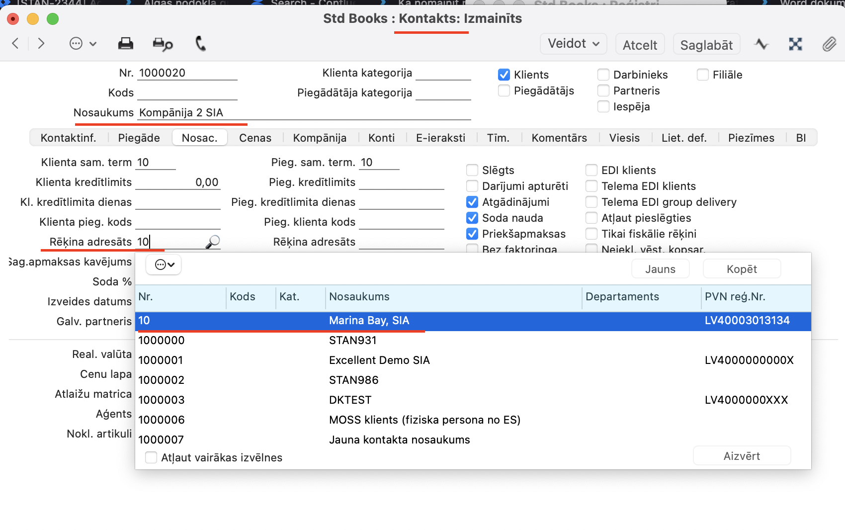Click Aizvērt to close the lookup list
The width and height of the screenshot is (845, 530).
coord(741,456)
